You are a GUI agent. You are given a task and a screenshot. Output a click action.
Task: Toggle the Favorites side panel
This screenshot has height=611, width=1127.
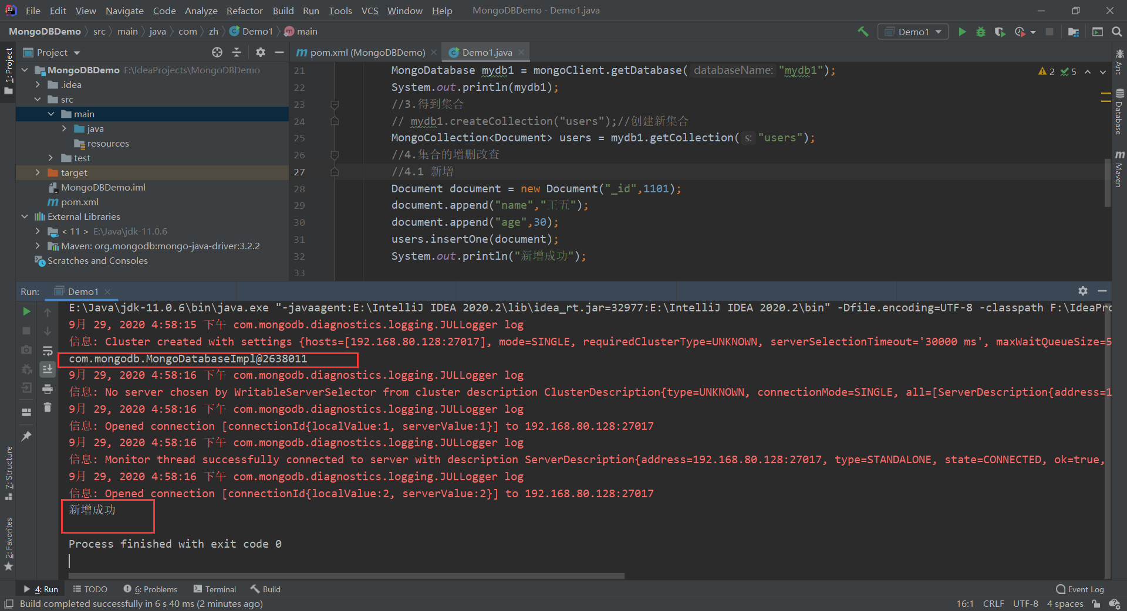tap(8, 544)
